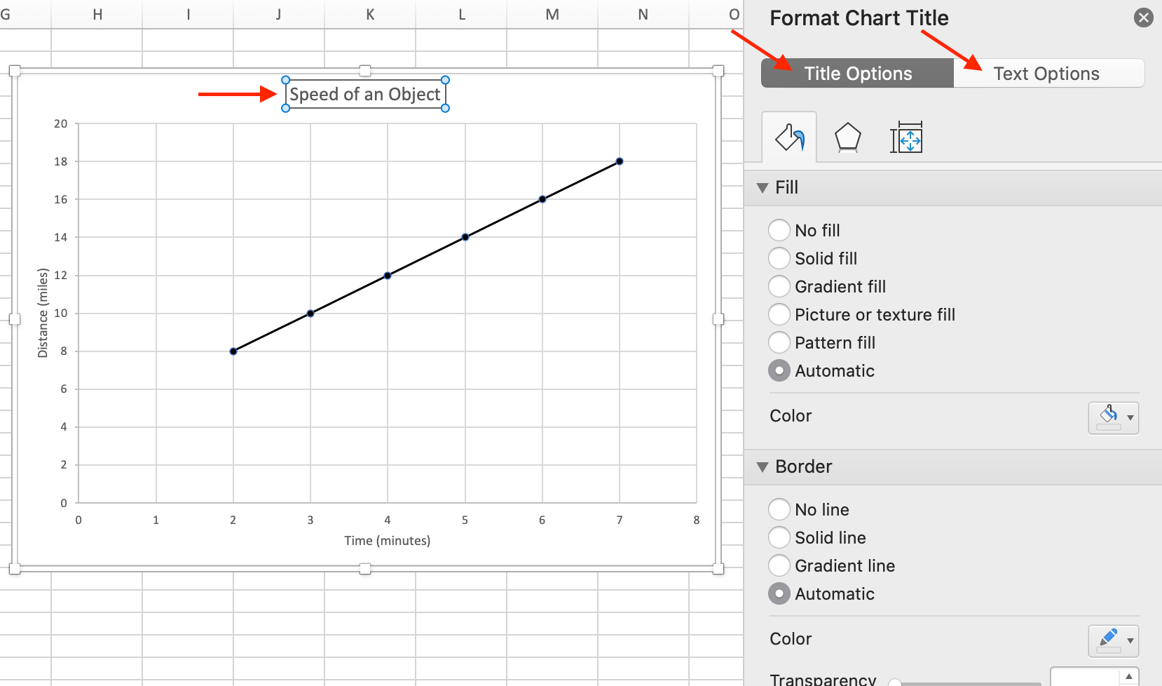Open Size & Properties settings icon

click(x=907, y=138)
